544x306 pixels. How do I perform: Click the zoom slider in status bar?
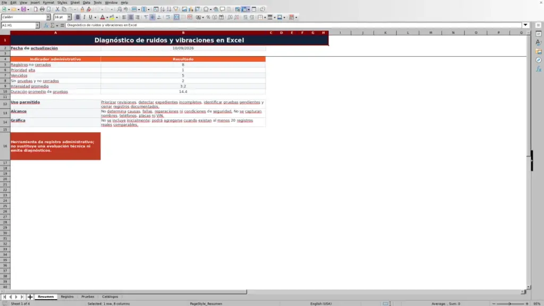(x=510, y=304)
